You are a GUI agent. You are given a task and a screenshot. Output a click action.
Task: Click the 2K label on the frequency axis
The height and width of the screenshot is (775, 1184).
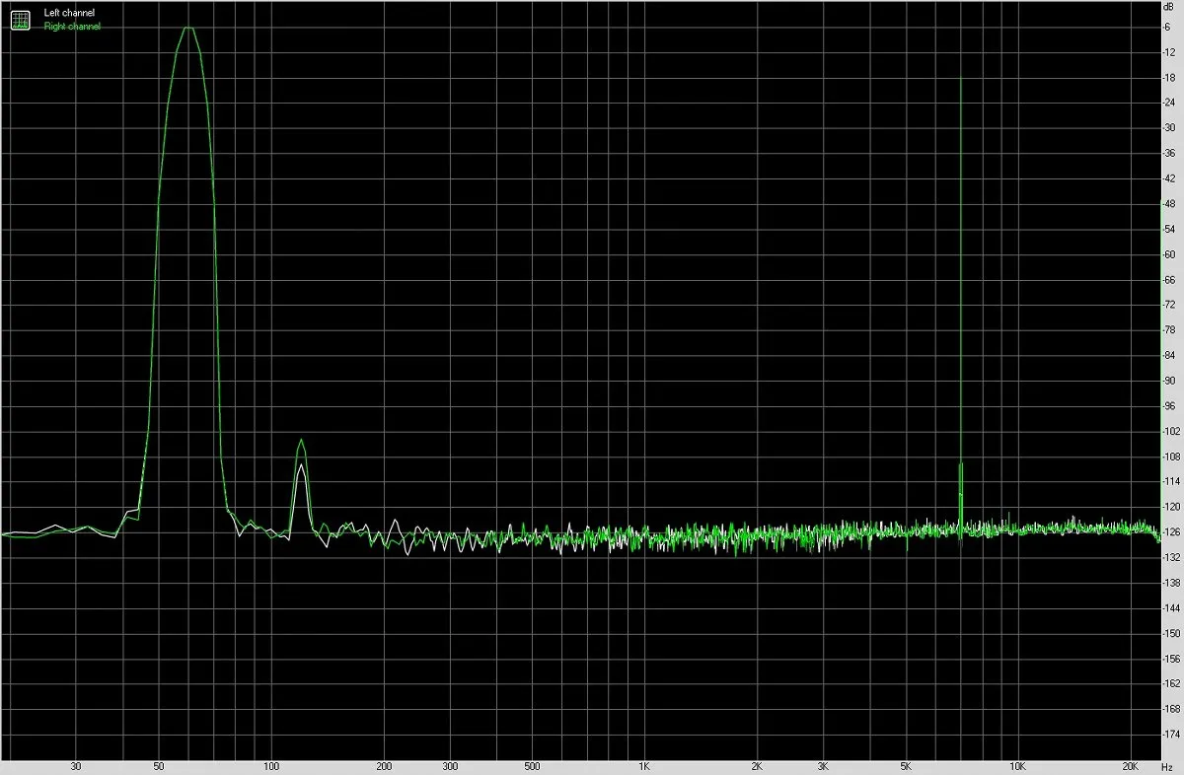coord(757,765)
